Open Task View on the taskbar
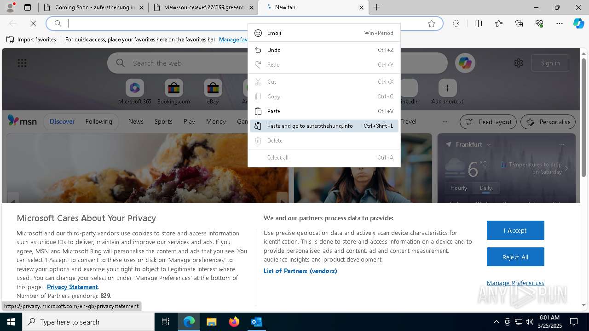This screenshot has height=331, width=589. tap(166, 322)
